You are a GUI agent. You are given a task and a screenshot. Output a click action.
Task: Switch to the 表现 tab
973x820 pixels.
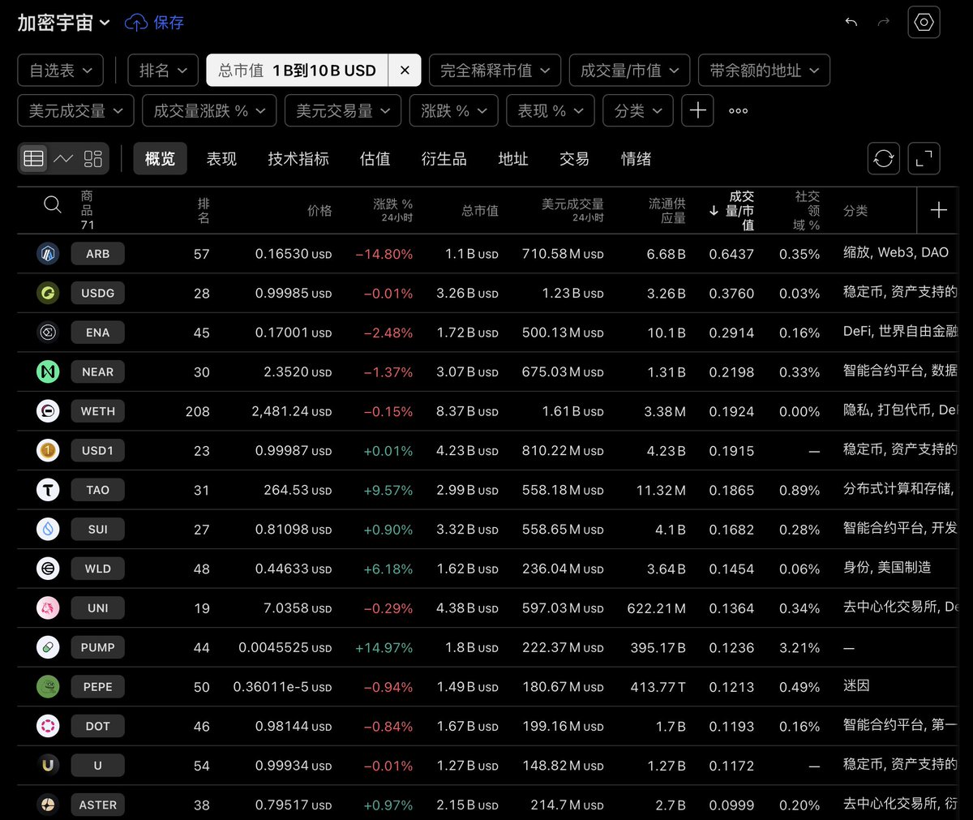[x=221, y=159]
